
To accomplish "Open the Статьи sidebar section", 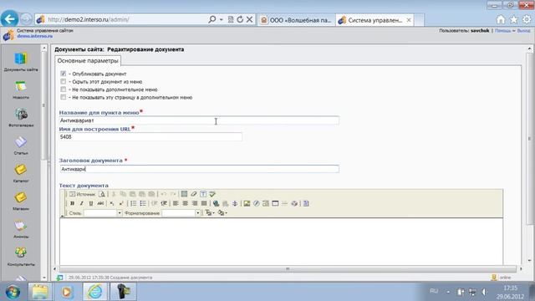I will coord(21,145).
